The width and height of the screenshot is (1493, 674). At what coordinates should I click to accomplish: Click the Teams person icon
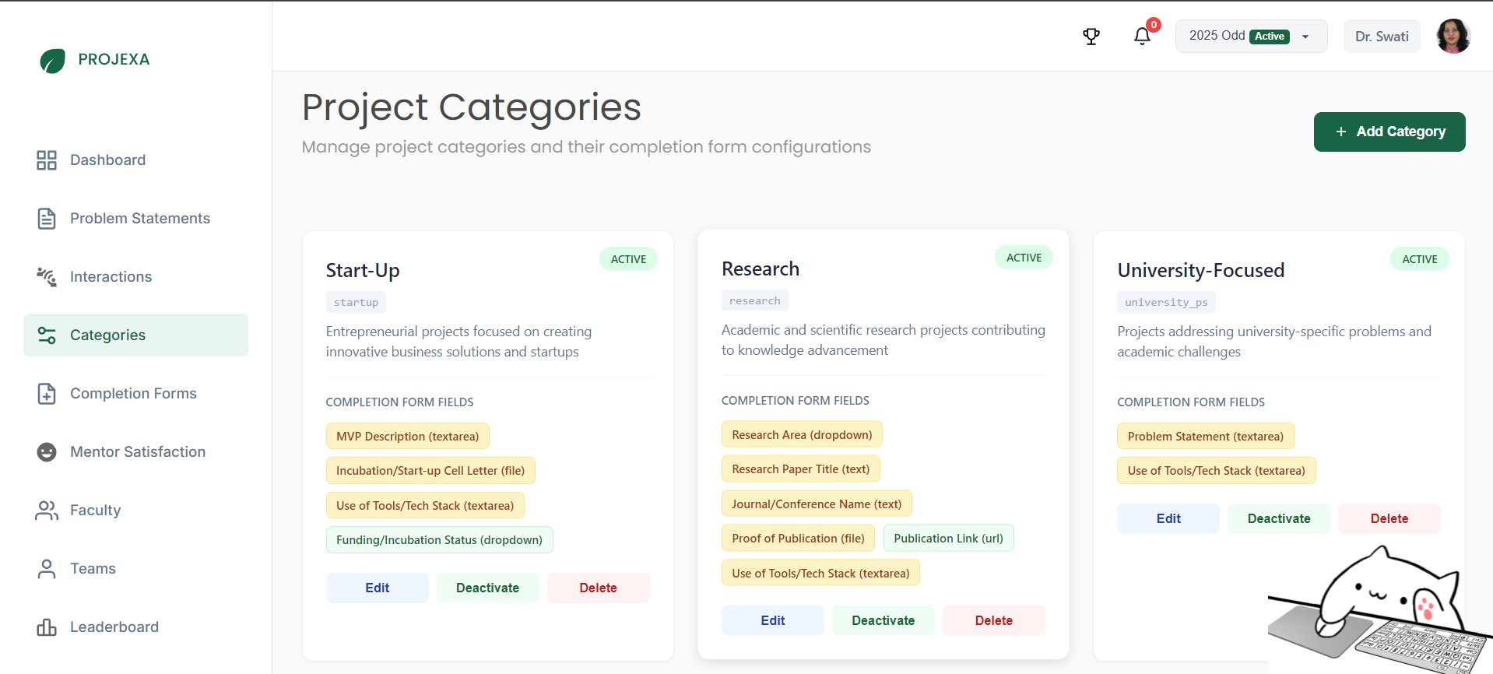click(x=47, y=569)
